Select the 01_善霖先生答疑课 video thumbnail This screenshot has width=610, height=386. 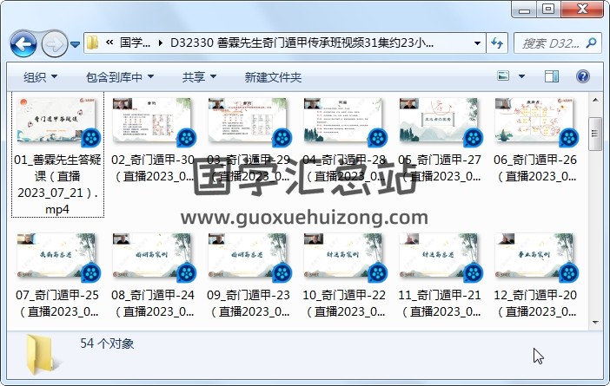(x=59, y=121)
